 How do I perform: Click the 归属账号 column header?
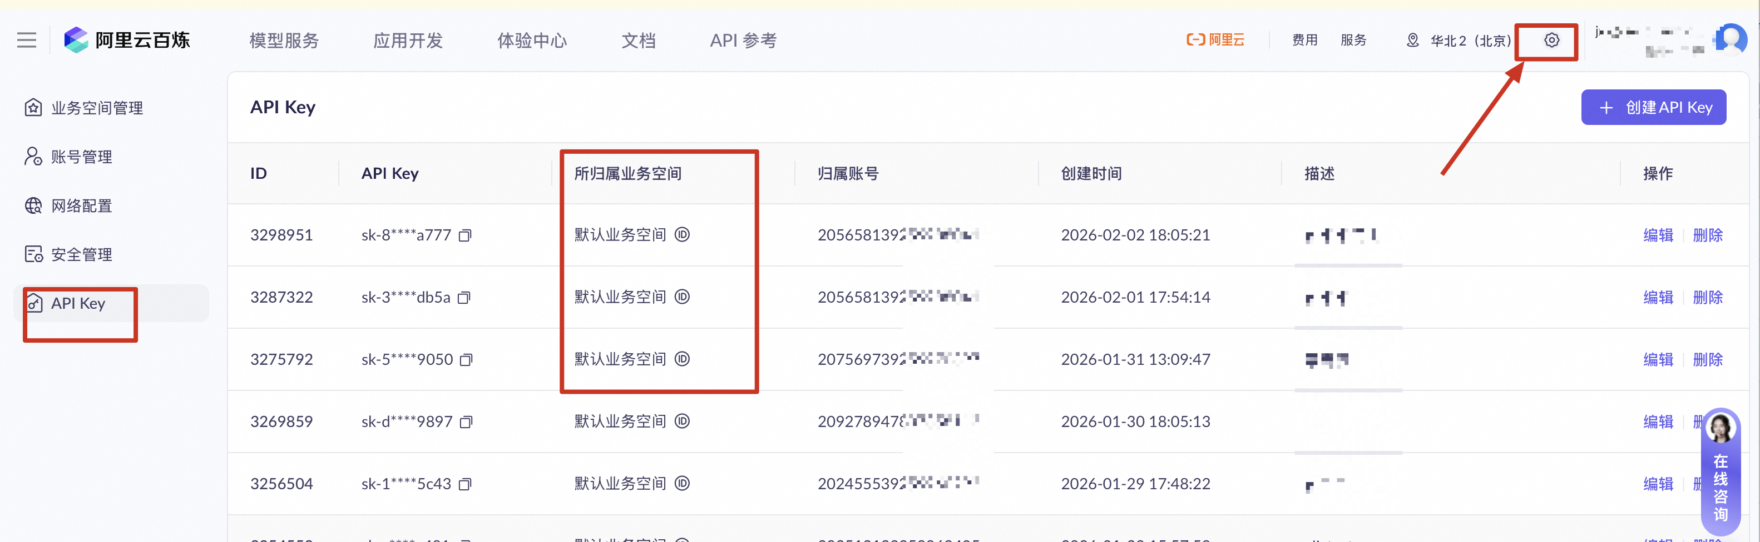[x=848, y=173]
